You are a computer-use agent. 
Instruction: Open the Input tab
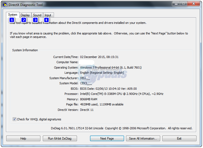click(x=48, y=15)
